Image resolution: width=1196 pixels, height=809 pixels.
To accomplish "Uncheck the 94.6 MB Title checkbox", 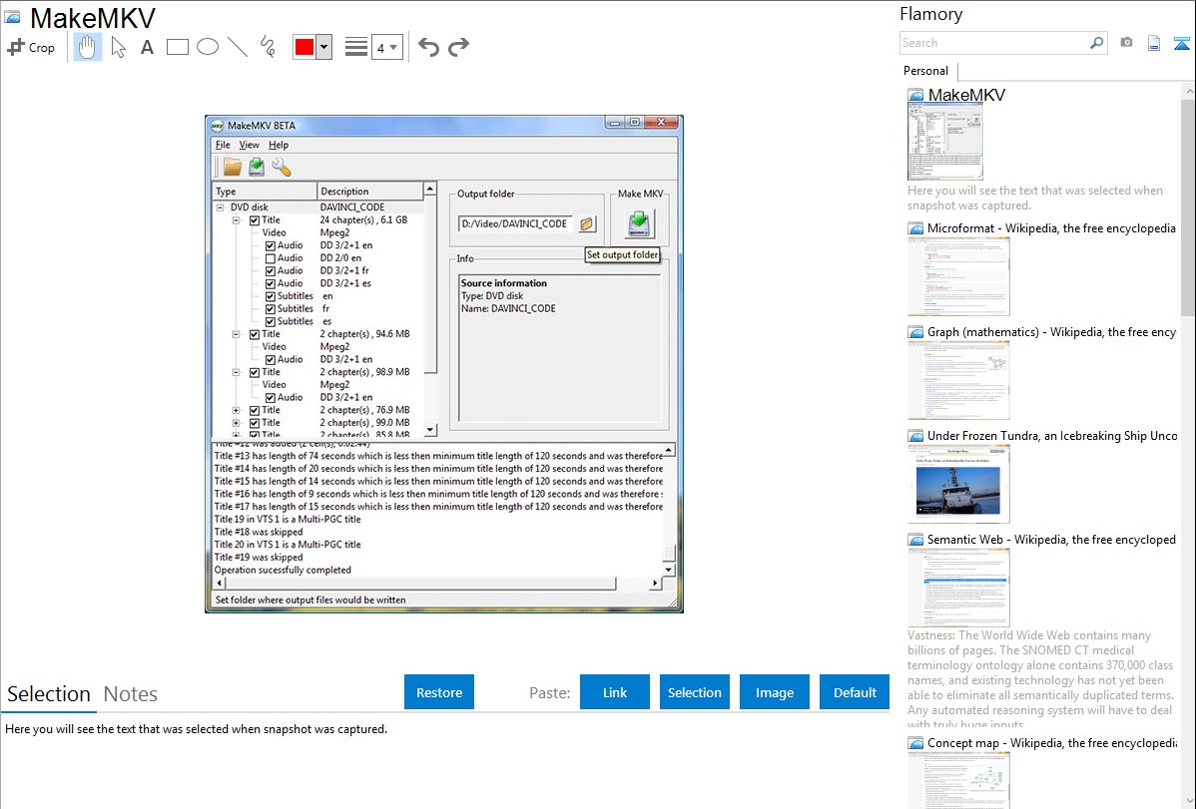I will tap(255, 335).
